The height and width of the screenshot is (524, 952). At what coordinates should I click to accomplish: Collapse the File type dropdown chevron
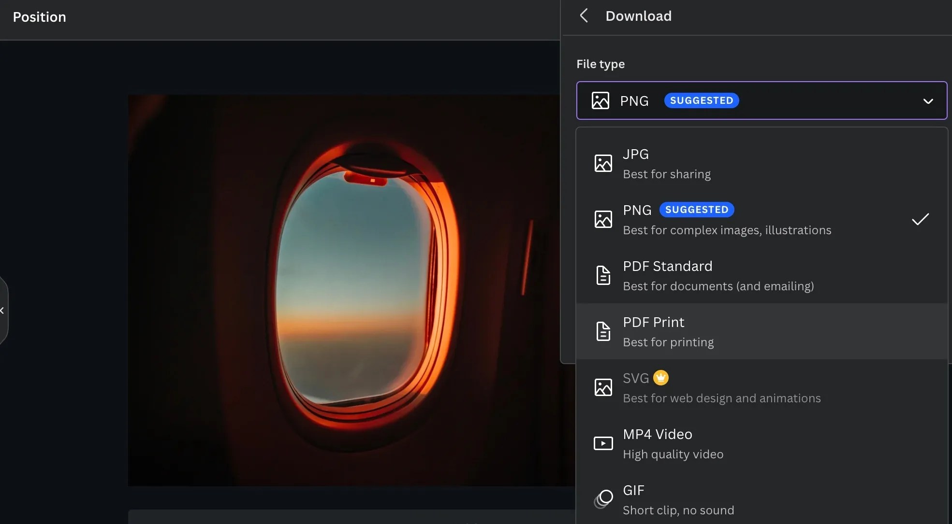pyautogui.click(x=927, y=101)
